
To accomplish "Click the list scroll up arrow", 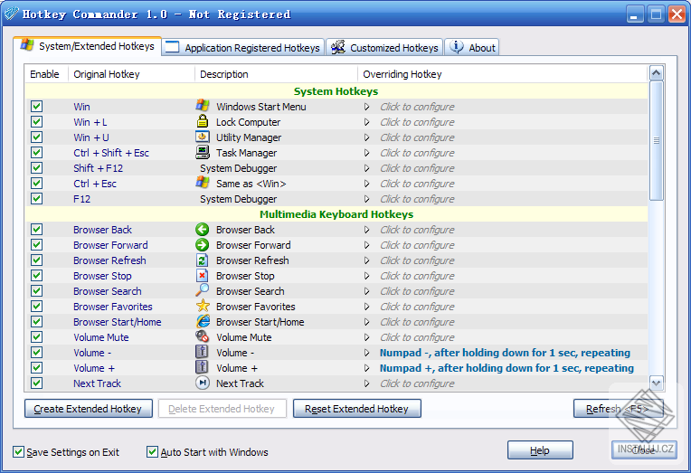I will tap(657, 73).
